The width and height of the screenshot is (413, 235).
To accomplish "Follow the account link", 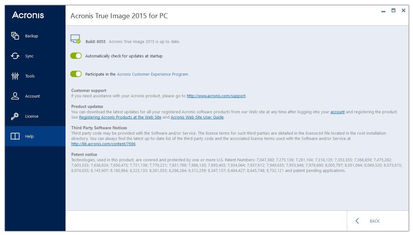I will click(x=337, y=112).
